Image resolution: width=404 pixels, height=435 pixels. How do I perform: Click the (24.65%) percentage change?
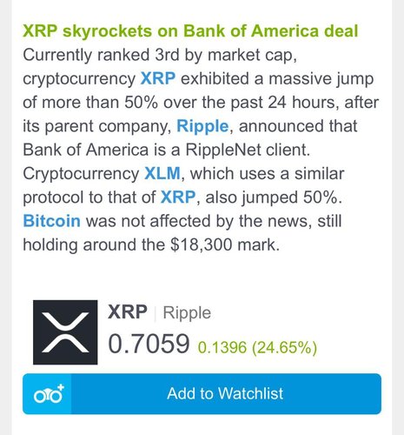285,347
